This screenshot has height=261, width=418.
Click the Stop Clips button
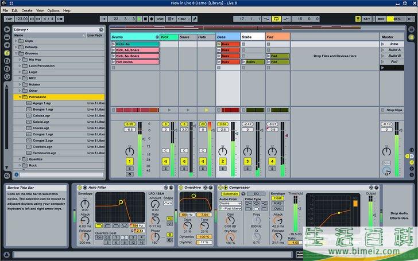pos(392,110)
